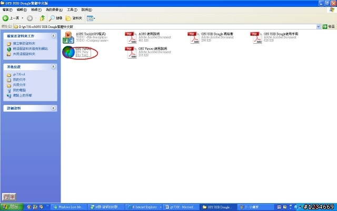Open the 說明(H) menu
Viewport: 337px width, 211px height.
click(x=86, y=9)
